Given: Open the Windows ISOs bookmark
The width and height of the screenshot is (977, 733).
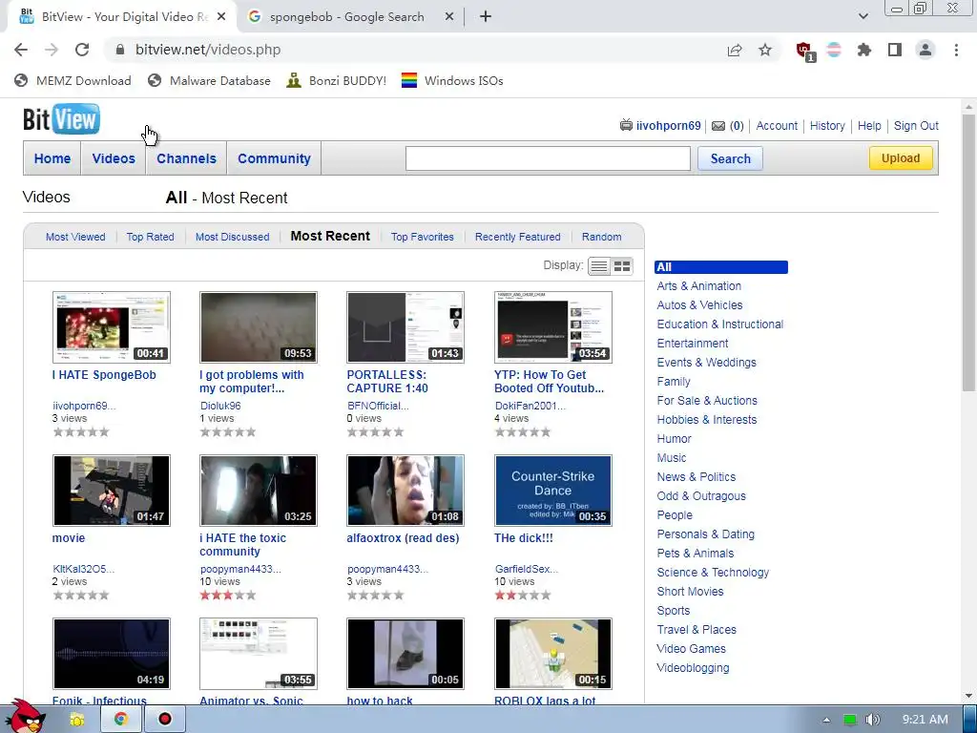Looking at the screenshot, I should [452, 80].
